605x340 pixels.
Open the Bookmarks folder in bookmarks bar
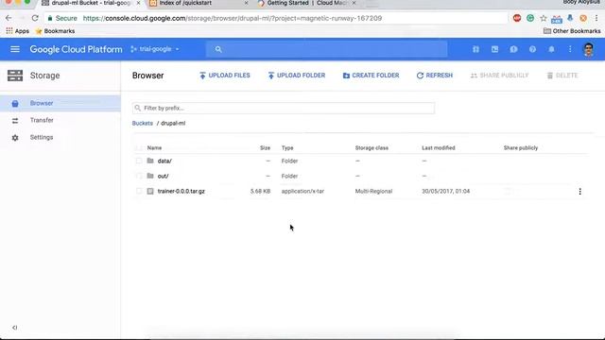pyautogui.click(x=55, y=31)
